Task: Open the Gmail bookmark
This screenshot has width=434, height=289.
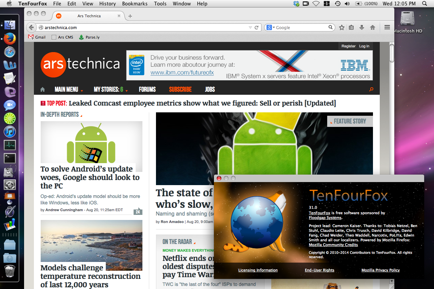Action: tap(37, 37)
